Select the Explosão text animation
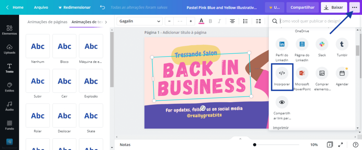362x150 pixels. pos(91,84)
